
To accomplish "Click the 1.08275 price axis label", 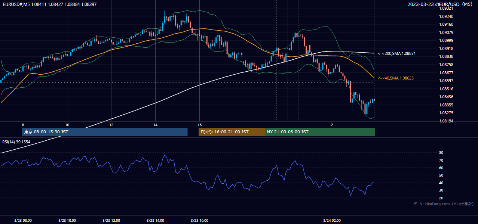I will coord(446,113).
